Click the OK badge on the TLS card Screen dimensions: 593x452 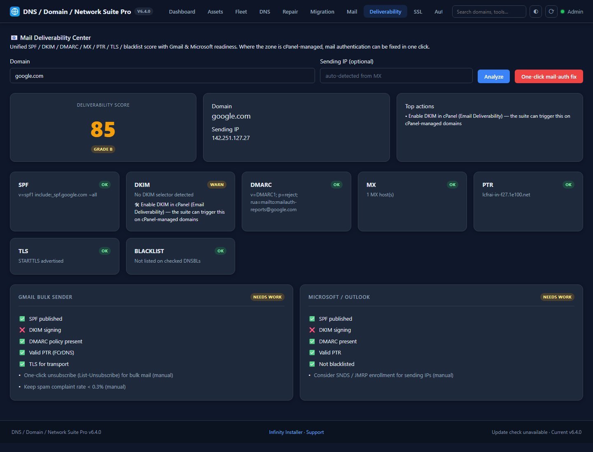(x=105, y=251)
